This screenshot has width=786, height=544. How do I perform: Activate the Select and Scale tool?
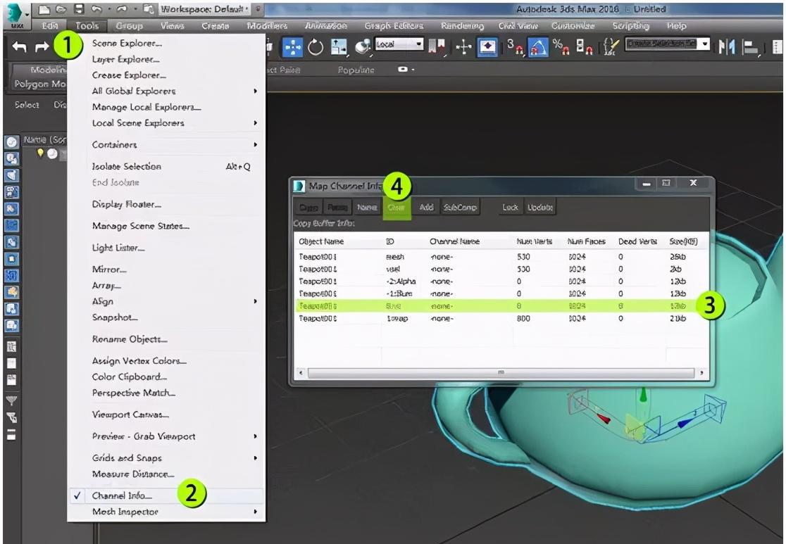pyautogui.click(x=339, y=47)
